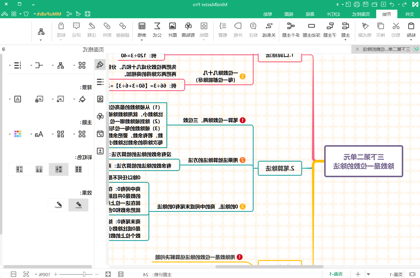Switch to the outline list panel icon
The image size is (420, 278).
100,82
